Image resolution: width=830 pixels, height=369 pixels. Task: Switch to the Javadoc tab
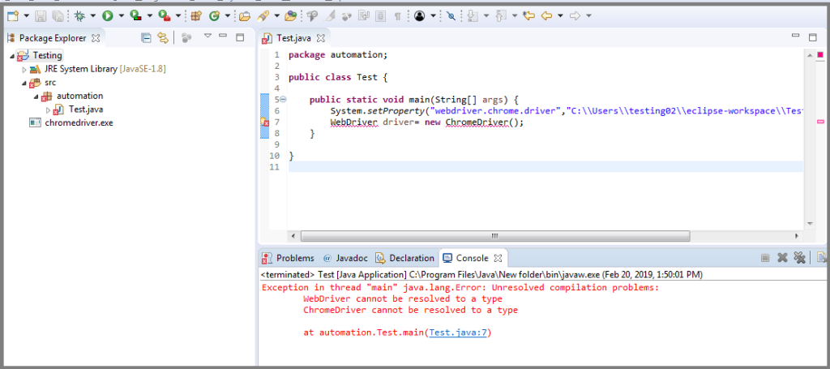(349, 258)
